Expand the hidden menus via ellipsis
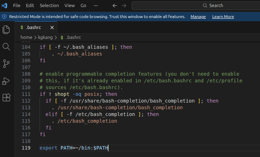 (x=96, y=6)
